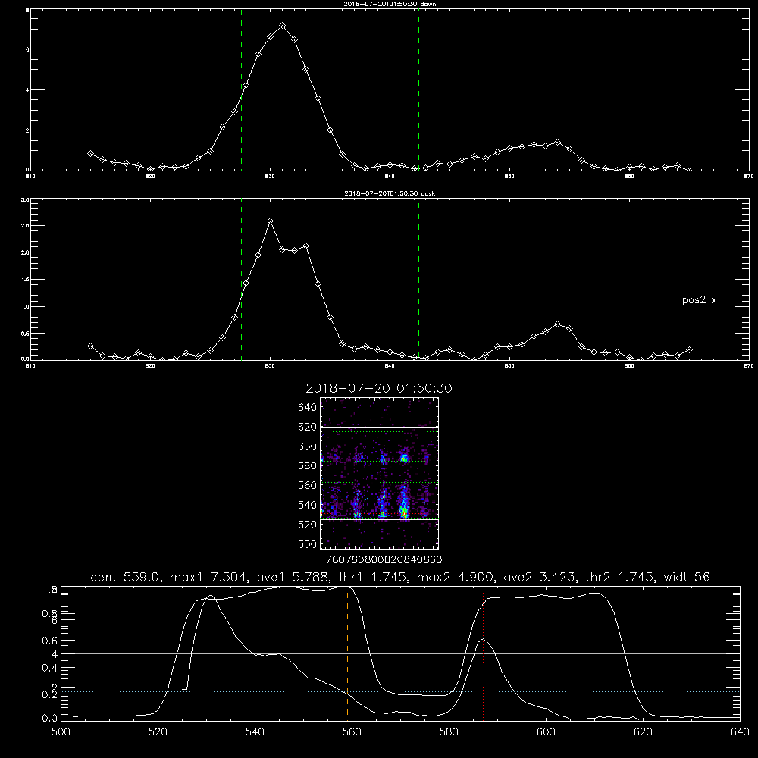Click the 580 label on spectrogram y-axis
758x758 pixels.
pos(308,465)
